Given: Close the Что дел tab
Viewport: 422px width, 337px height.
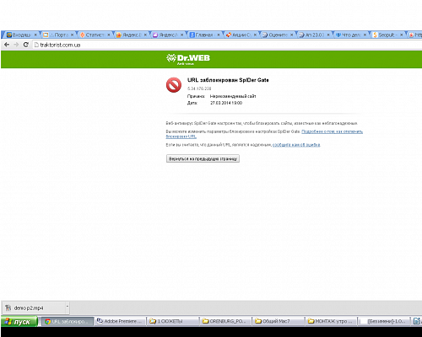Looking at the screenshot, I should [x=365, y=35].
